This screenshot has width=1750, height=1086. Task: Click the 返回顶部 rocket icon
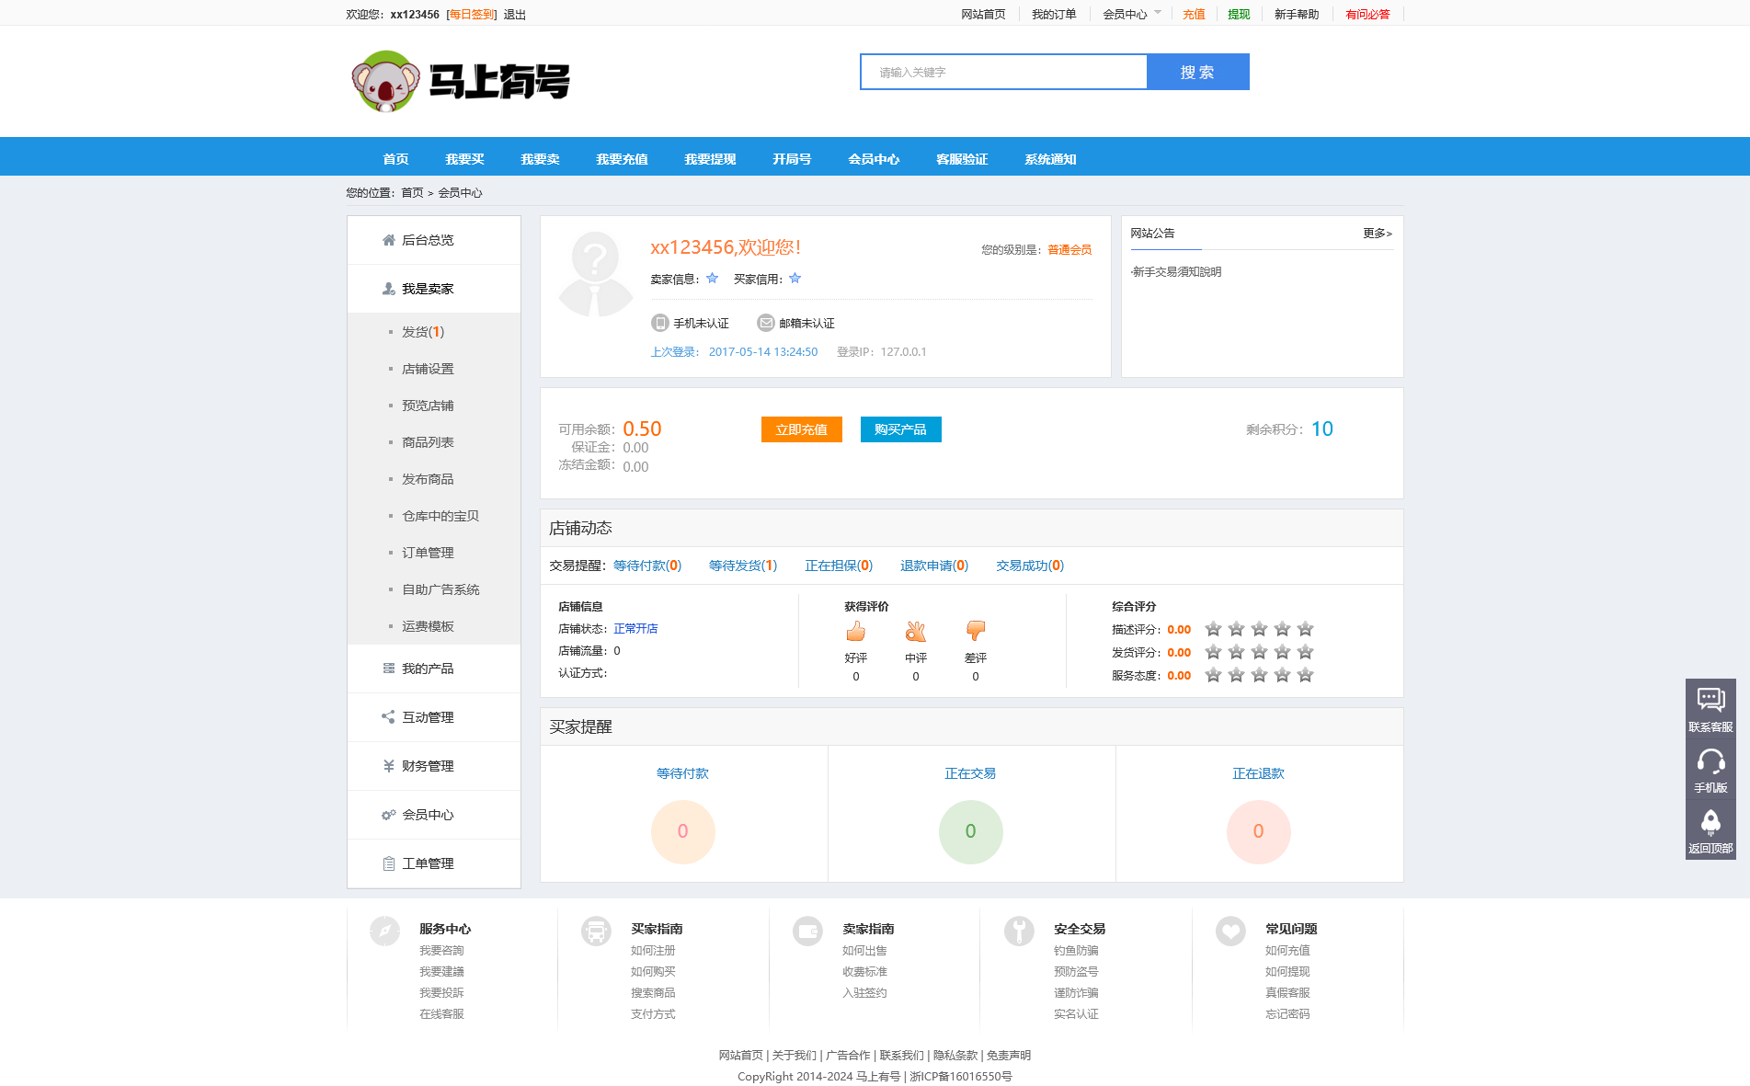coord(1710,829)
